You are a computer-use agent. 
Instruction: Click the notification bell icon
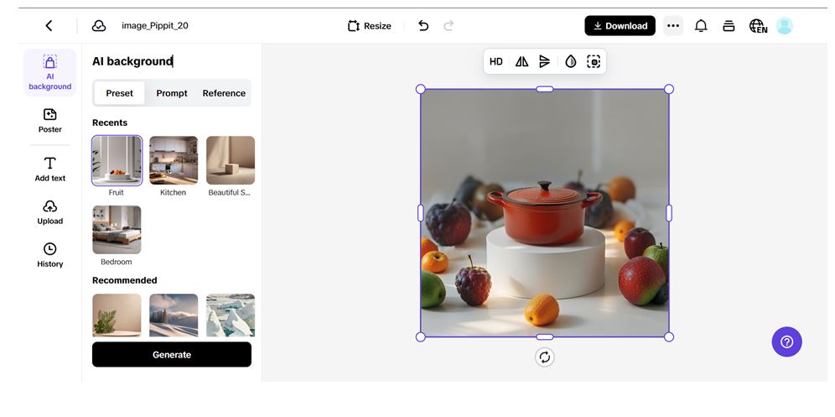pos(701,26)
